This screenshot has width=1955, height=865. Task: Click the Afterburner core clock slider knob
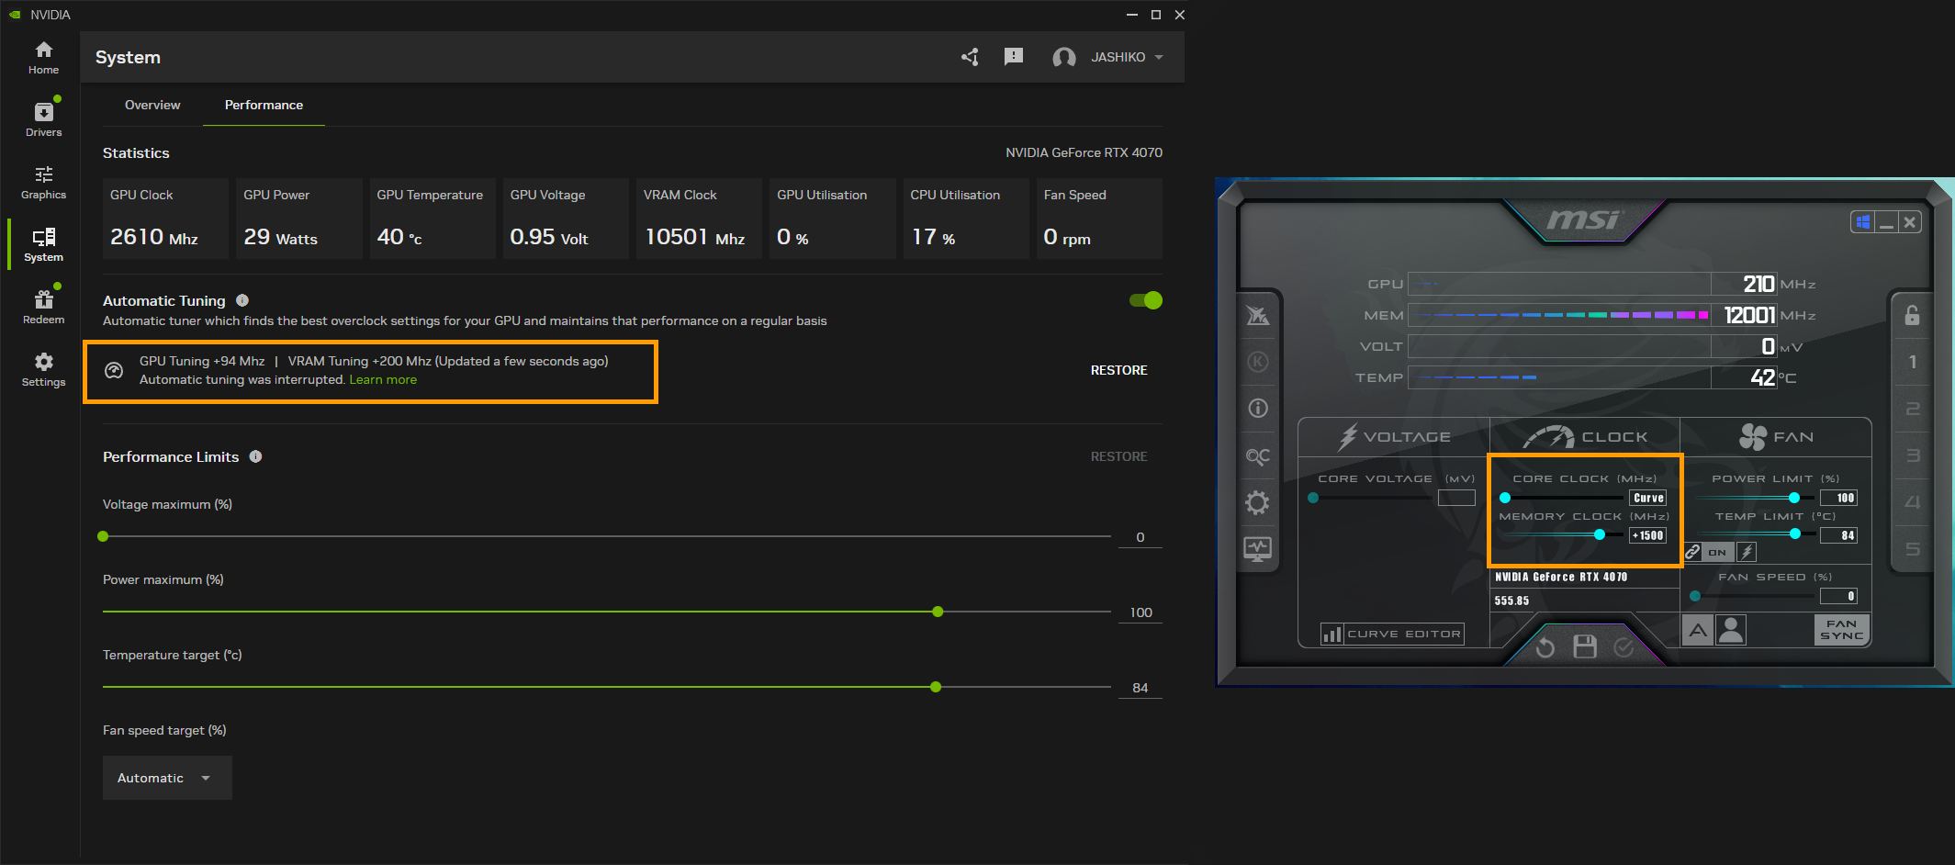click(x=1505, y=498)
